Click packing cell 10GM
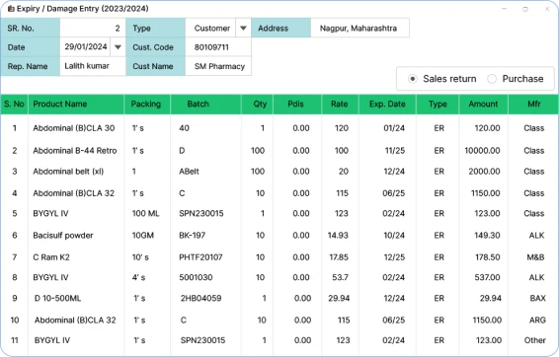 [x=142, y=236]
